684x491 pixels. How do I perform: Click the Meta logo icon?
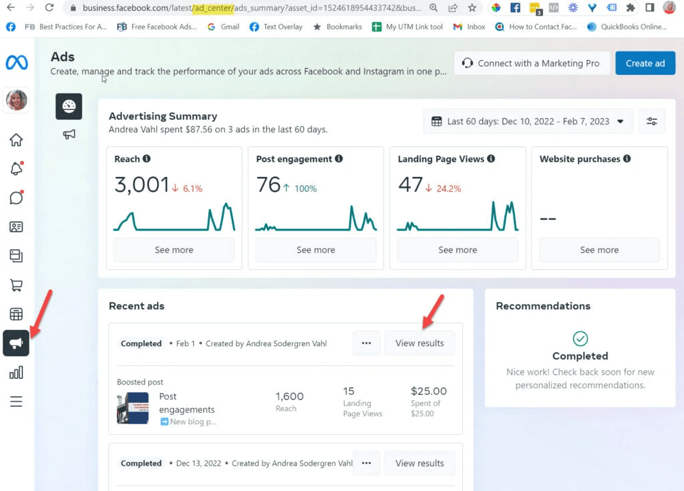pyautogui.click(x=17, y=62)
